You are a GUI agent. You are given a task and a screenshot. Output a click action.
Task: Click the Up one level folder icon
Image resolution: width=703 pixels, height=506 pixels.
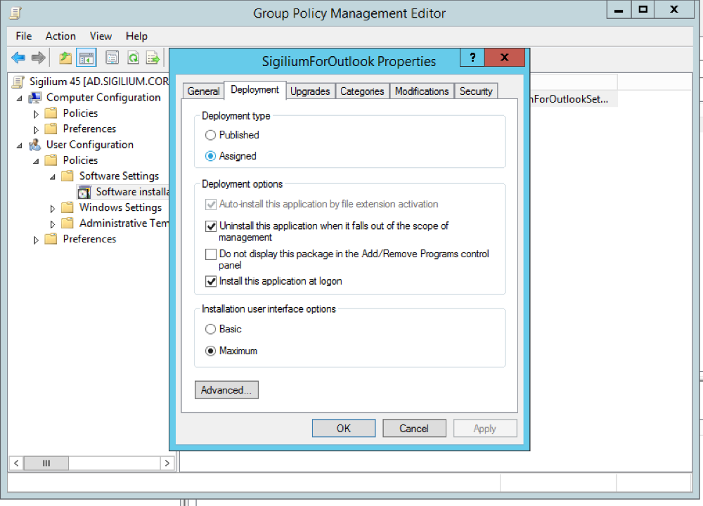point(65,58)
